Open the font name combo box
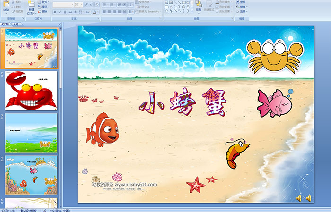This screenshot has height=212, width=331. 63,5
